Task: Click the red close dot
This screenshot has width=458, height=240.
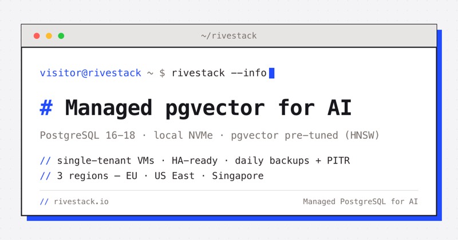Action: pos(37,36)
